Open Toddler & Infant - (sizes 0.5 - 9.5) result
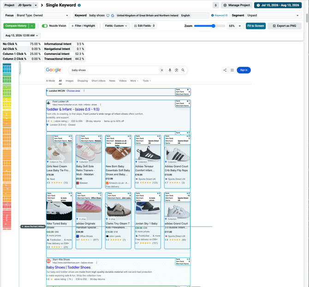309x287 pixels. [x=73, y=109]
